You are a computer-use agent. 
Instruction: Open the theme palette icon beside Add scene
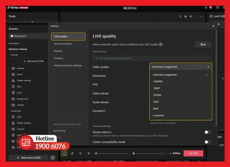[53, 158]
